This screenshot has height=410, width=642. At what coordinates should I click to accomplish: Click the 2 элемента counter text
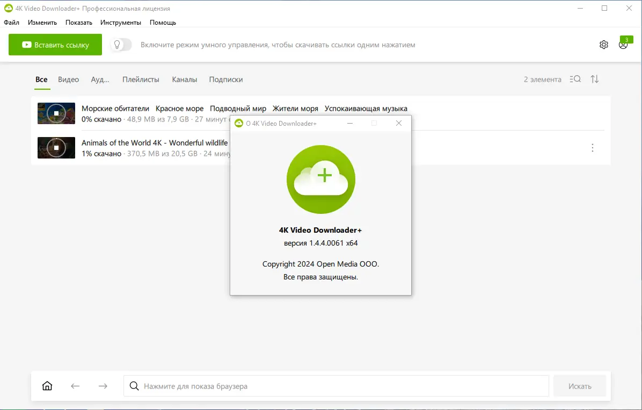[543, 80]
